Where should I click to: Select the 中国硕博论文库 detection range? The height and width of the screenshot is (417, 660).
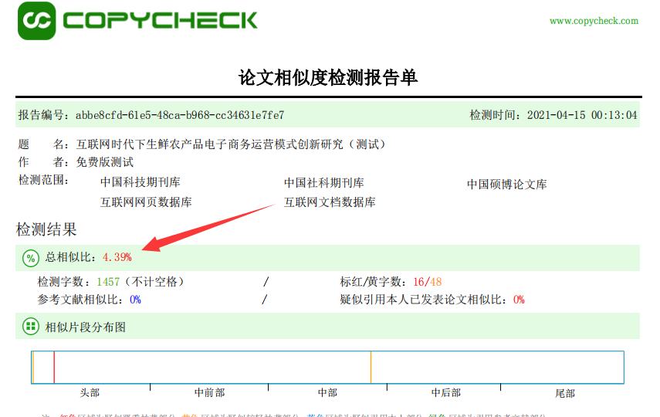pyautogui.click(x=506, y=185)
